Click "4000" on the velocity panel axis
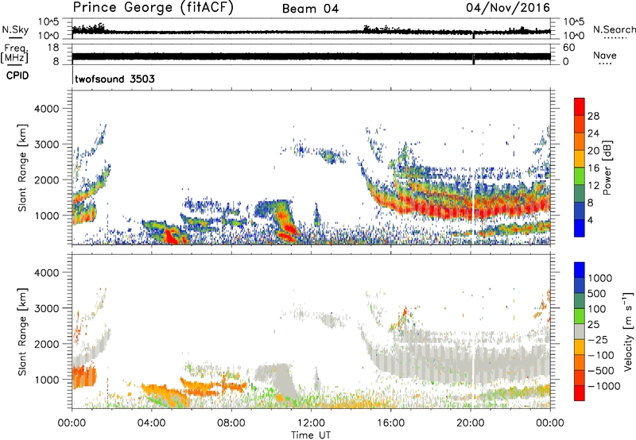 47,272
